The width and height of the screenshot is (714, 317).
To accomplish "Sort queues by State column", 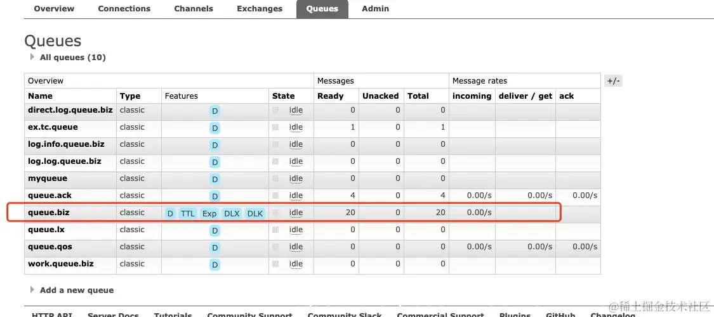I will 283,96.
